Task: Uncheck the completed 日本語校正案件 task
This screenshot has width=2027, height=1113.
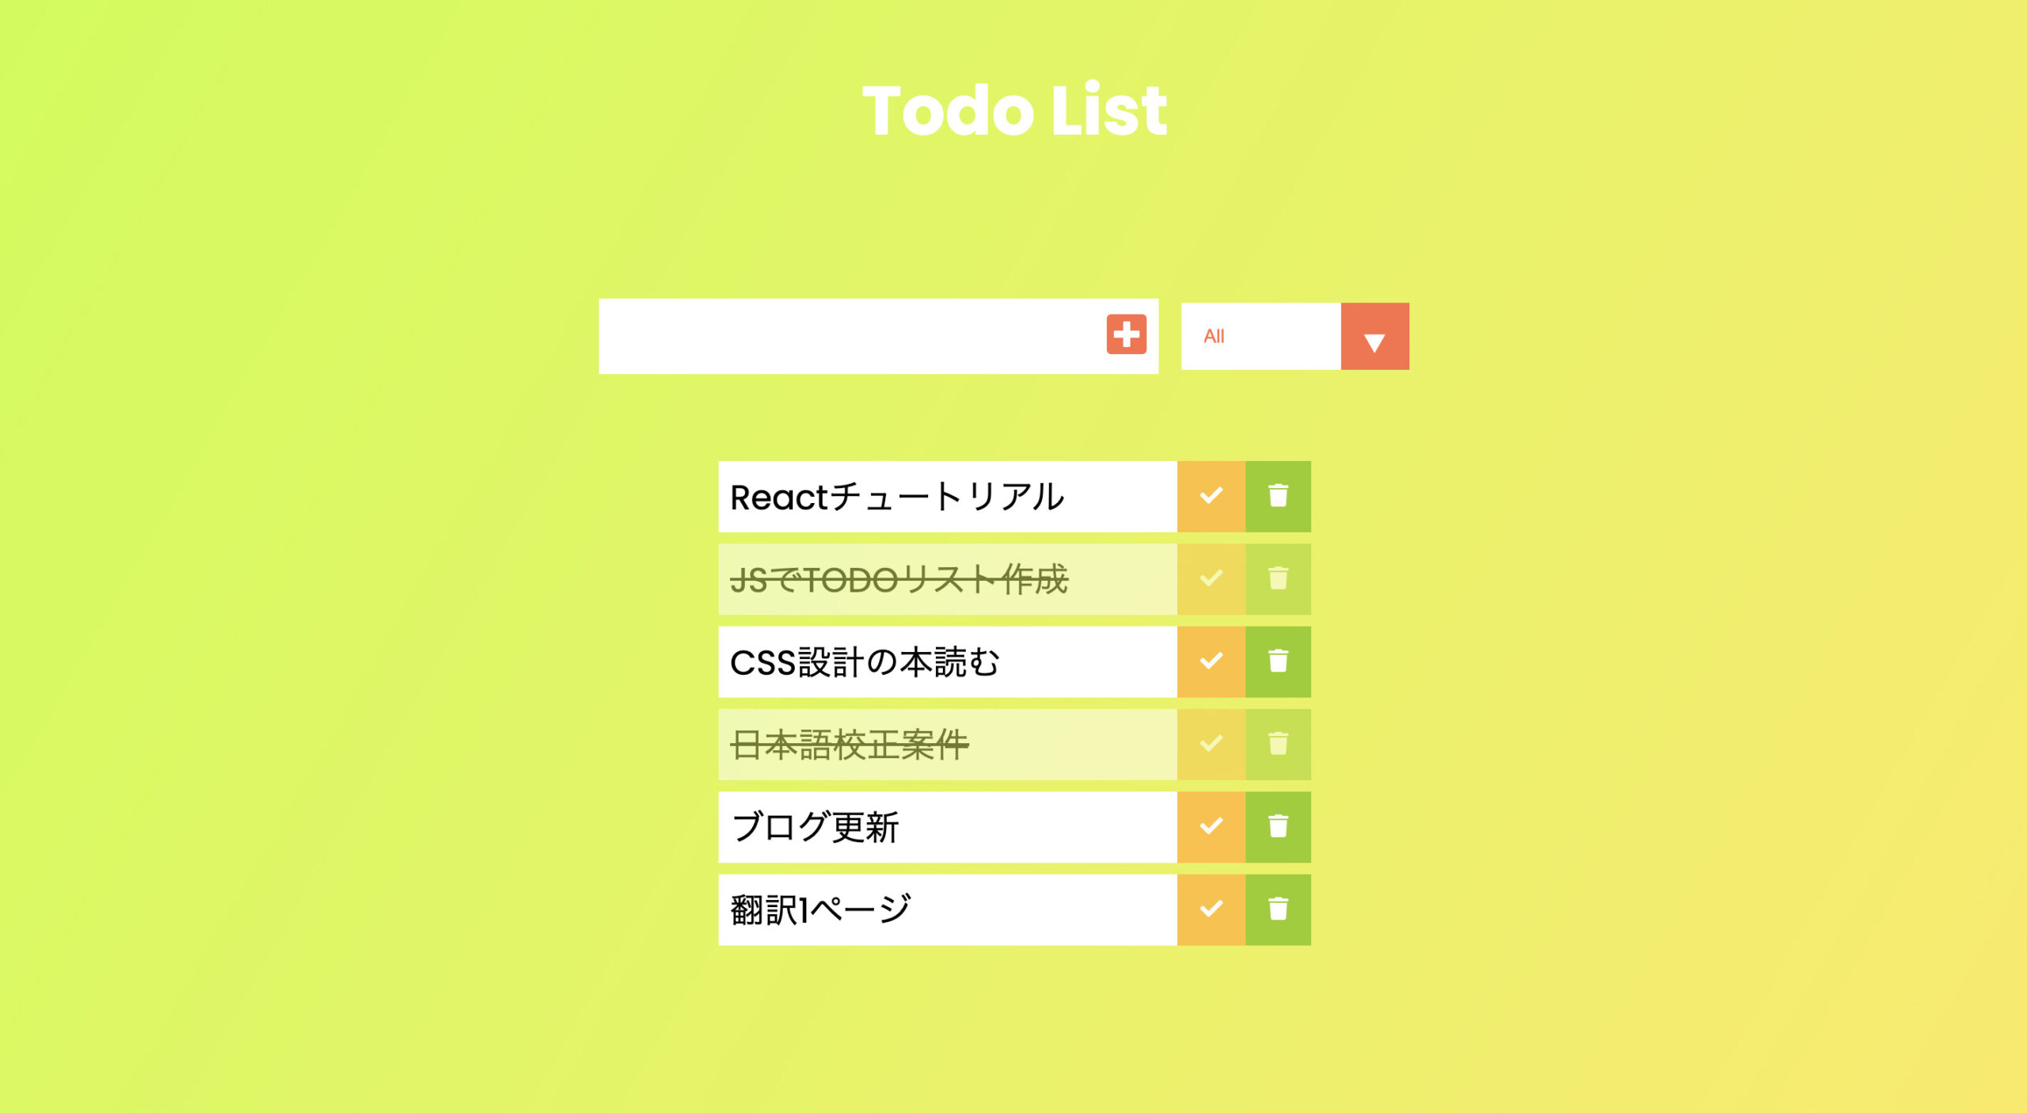Action: pyautogui.click(x=1211, y=744)
